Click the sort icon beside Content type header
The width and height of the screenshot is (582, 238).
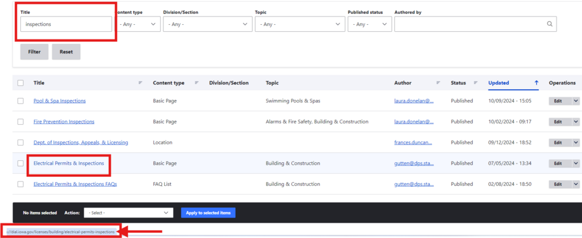(x=197, y=83)
